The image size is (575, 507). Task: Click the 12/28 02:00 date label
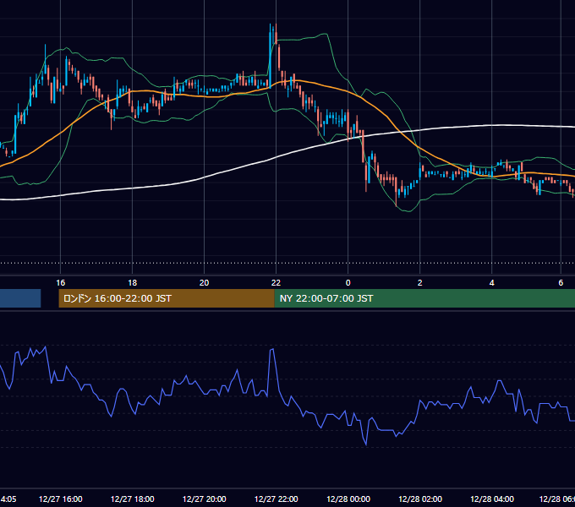[x=420, y=499]
